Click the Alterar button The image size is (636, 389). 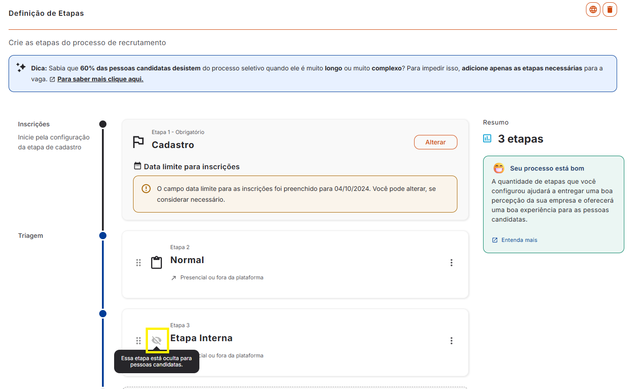tap(436, 142)
